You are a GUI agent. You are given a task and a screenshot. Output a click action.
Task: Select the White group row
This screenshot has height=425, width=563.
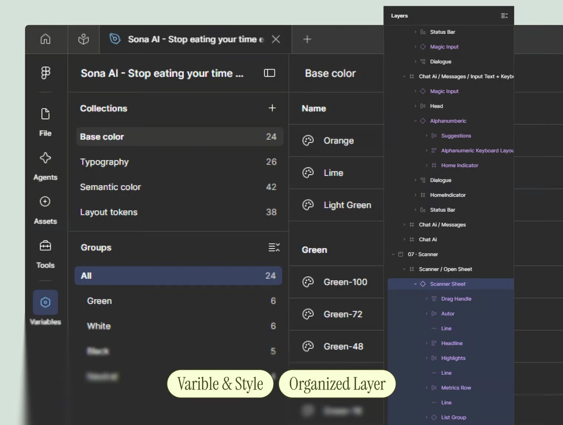(178, 326)
